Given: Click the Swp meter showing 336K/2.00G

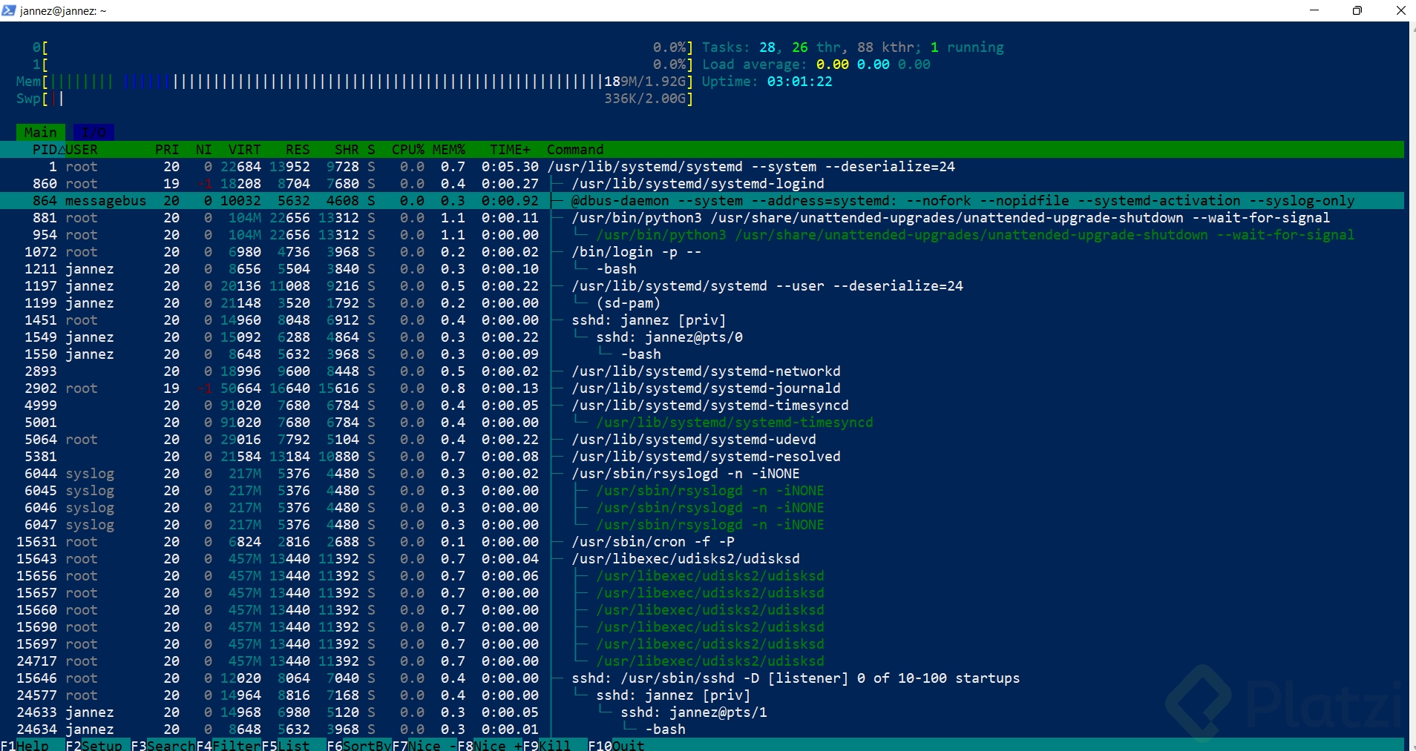Looking at the screenshot, I should (355, 99).
